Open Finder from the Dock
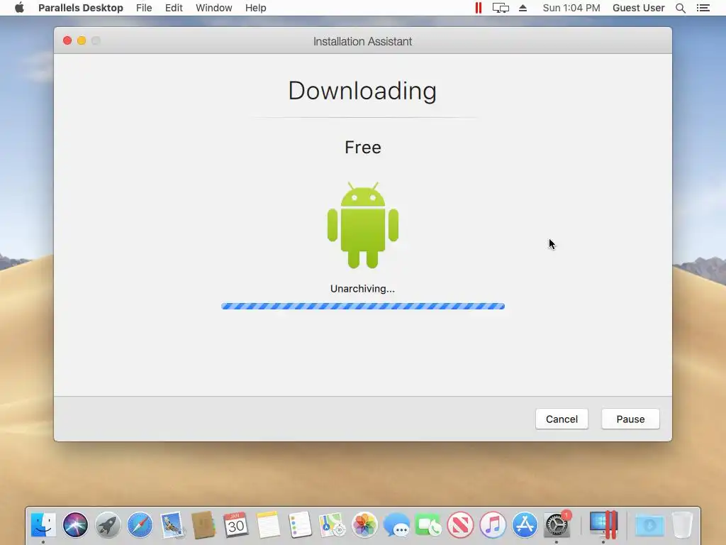 (x=43, y=524)
